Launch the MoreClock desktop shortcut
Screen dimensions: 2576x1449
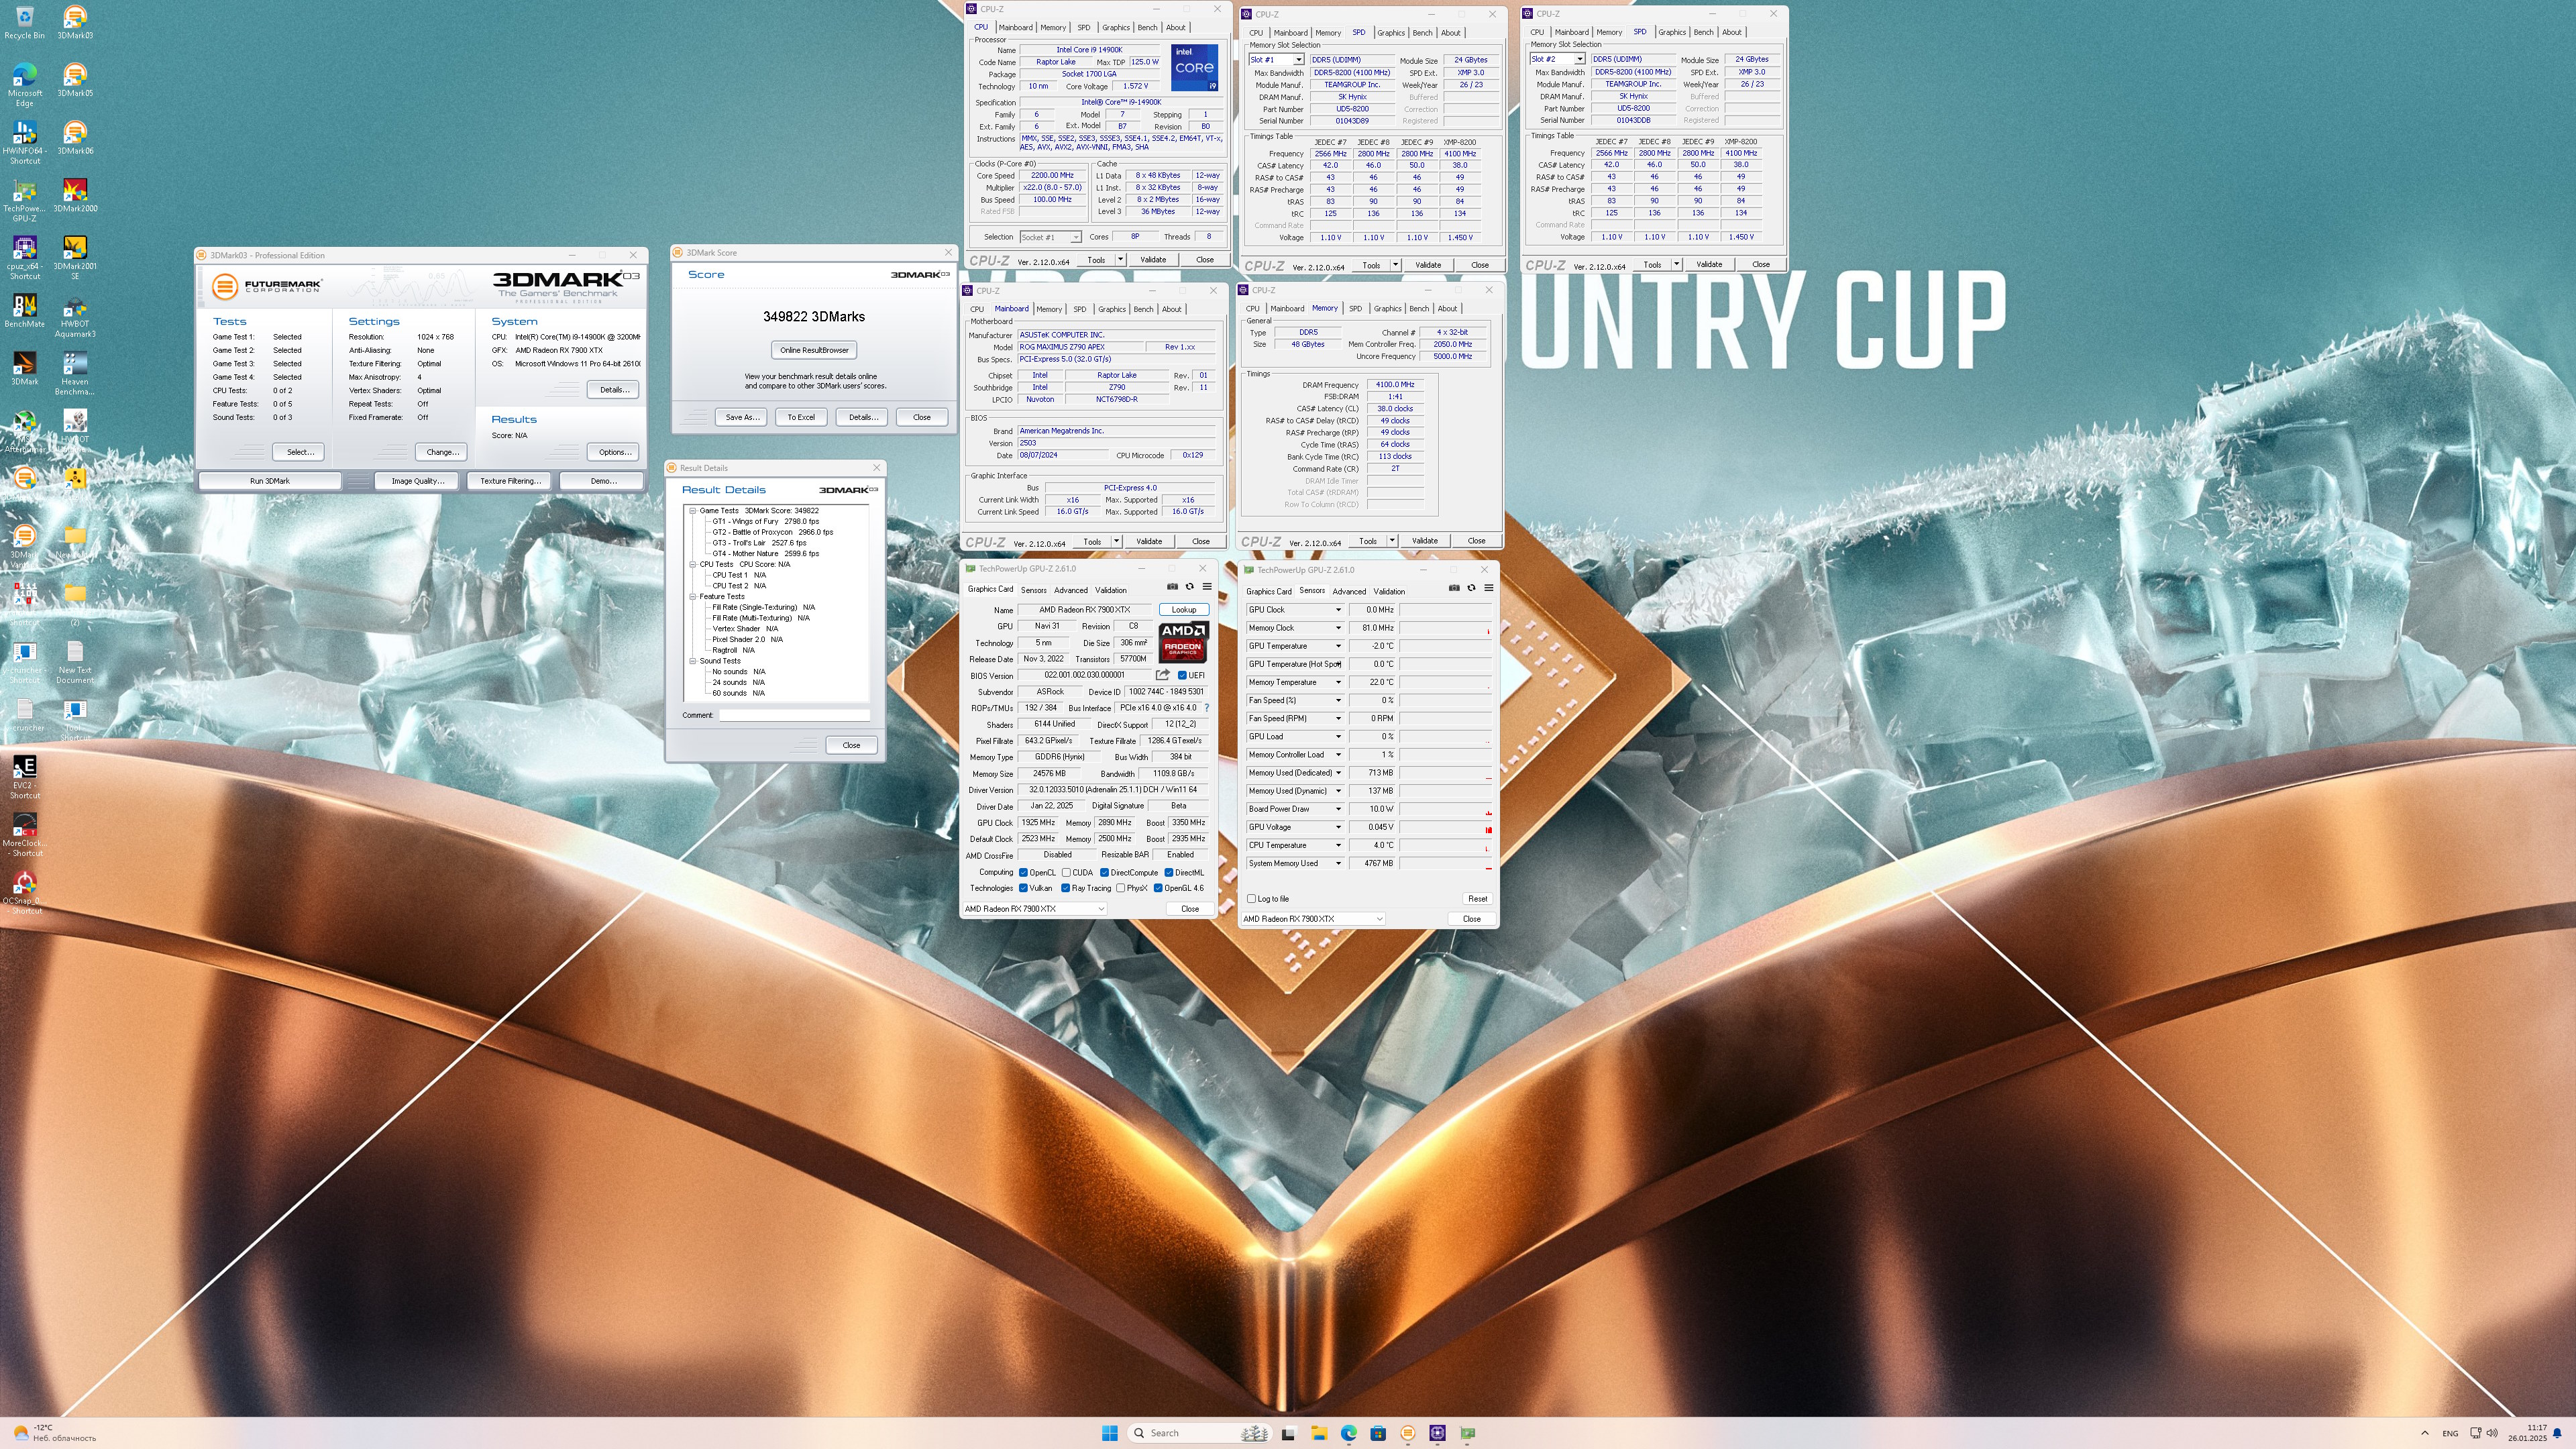coord(24,835)
